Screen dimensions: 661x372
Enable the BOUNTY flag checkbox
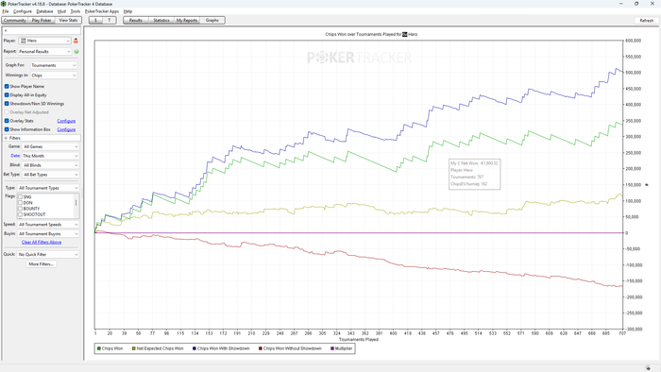20,209
